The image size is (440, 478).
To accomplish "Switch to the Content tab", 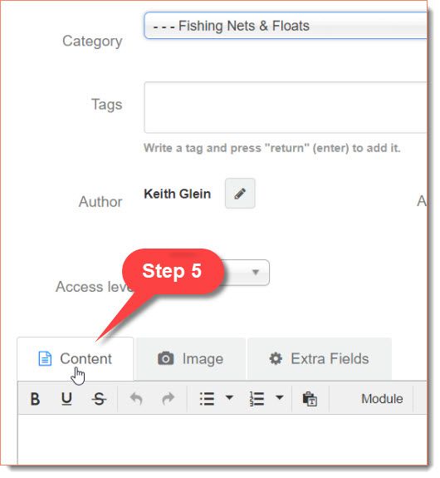I will click(x=76, y=359).
